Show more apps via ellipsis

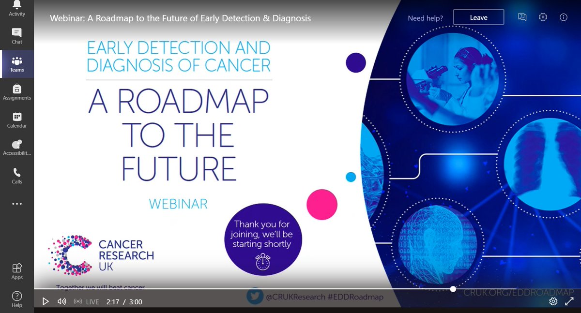coord(16,204)
